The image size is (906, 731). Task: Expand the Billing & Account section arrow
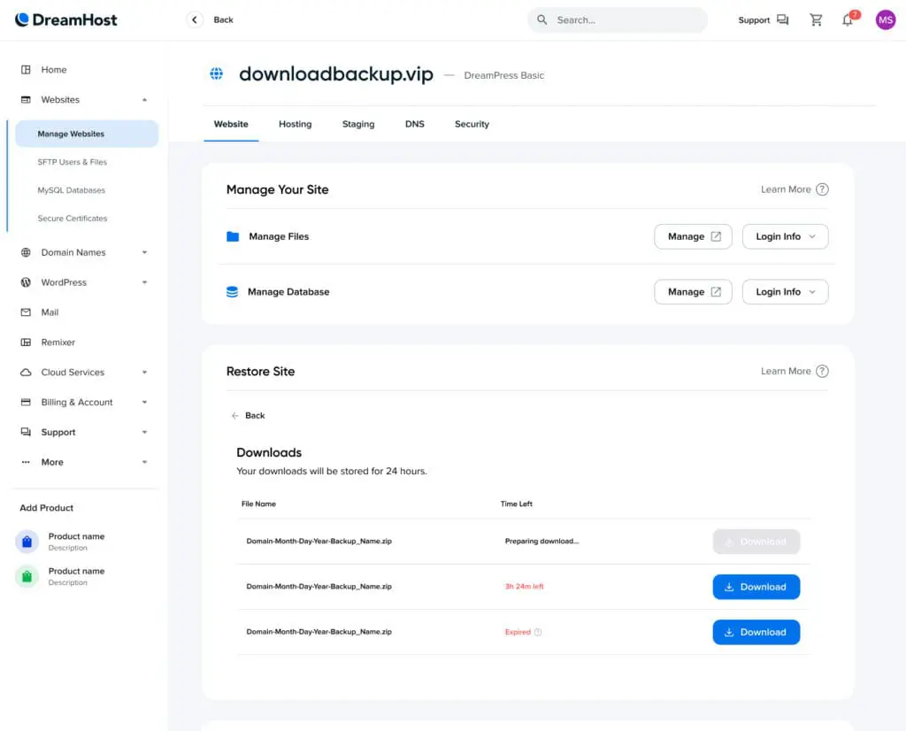click(x=144, y=402)
